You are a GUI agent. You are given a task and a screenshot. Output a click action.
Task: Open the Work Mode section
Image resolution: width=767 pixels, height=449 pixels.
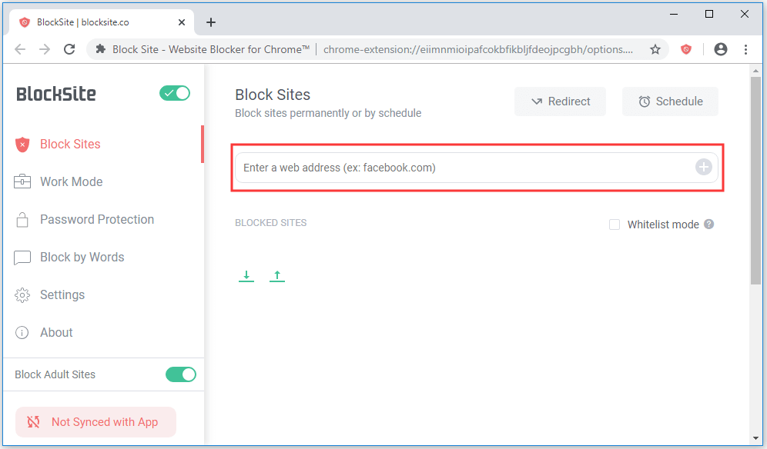tap(71, 181)
